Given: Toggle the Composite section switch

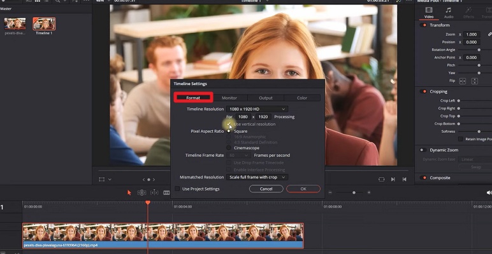Looking at the screenshot, I should pyautogui.click(x=423, y=178).
